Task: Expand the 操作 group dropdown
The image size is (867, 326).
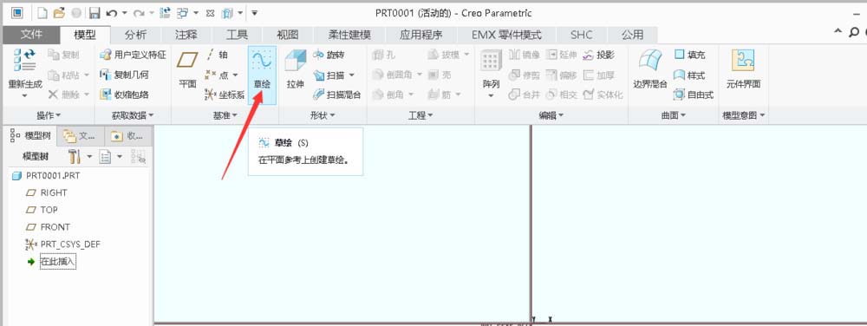Action: click(x=49, y=115)
